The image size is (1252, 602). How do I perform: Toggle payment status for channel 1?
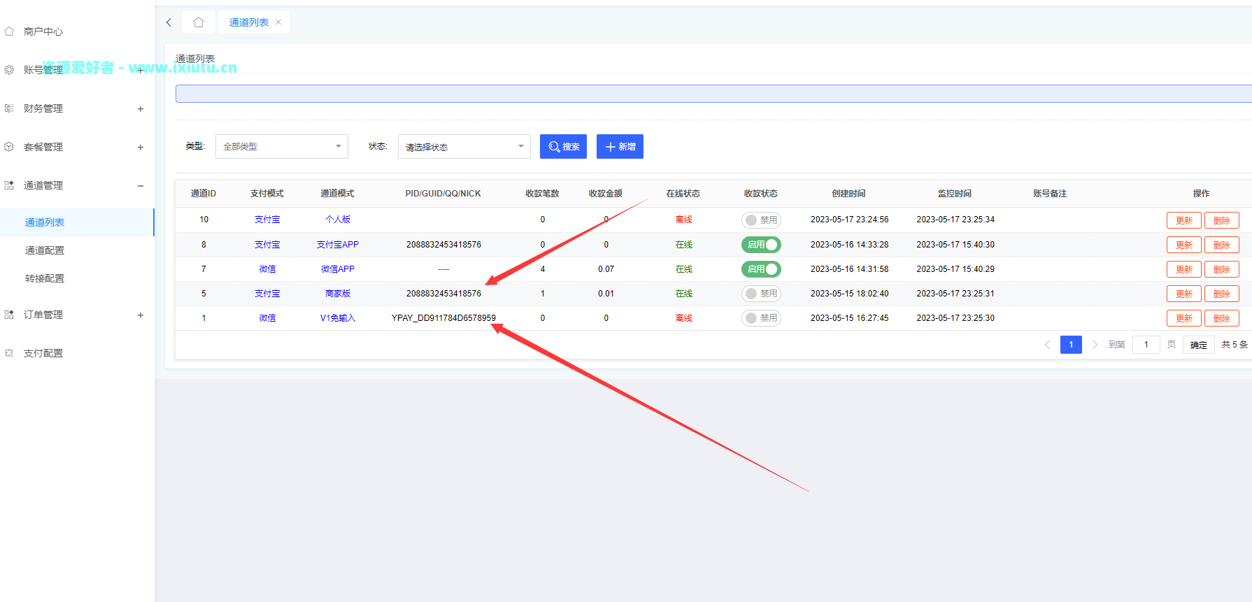(x=760, y=318)
